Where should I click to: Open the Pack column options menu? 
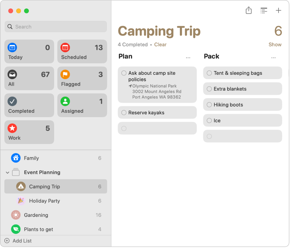(x=273, y=58)
